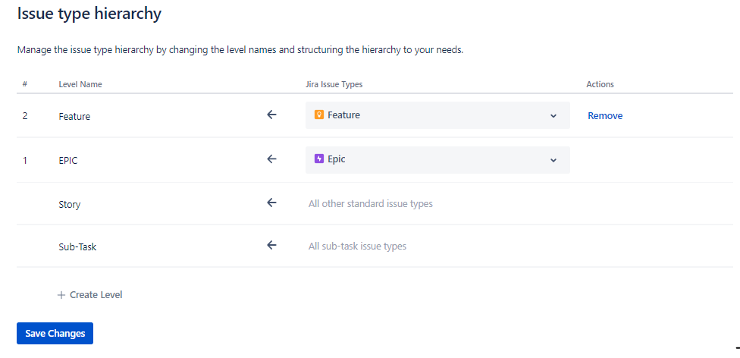Click the plus icon beside Create Level
Image resolution: width=740 pixels, height=358 pixels.
click(61, 295)
